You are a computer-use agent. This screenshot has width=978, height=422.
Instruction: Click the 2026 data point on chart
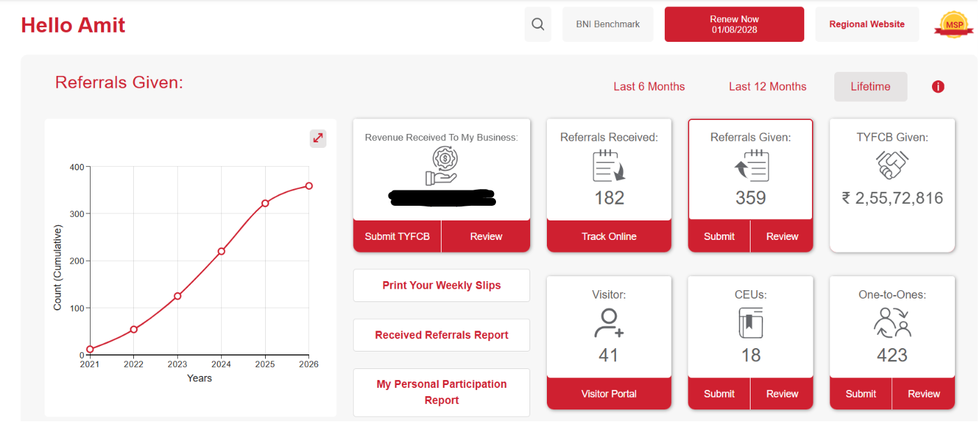pos(308,186)
